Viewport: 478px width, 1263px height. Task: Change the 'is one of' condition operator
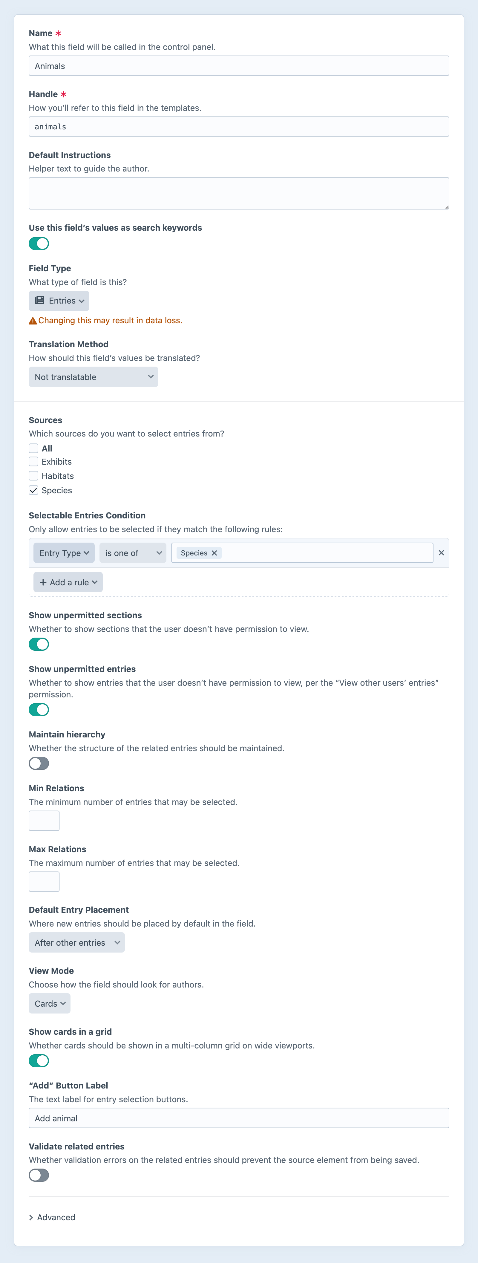point(132,552)
